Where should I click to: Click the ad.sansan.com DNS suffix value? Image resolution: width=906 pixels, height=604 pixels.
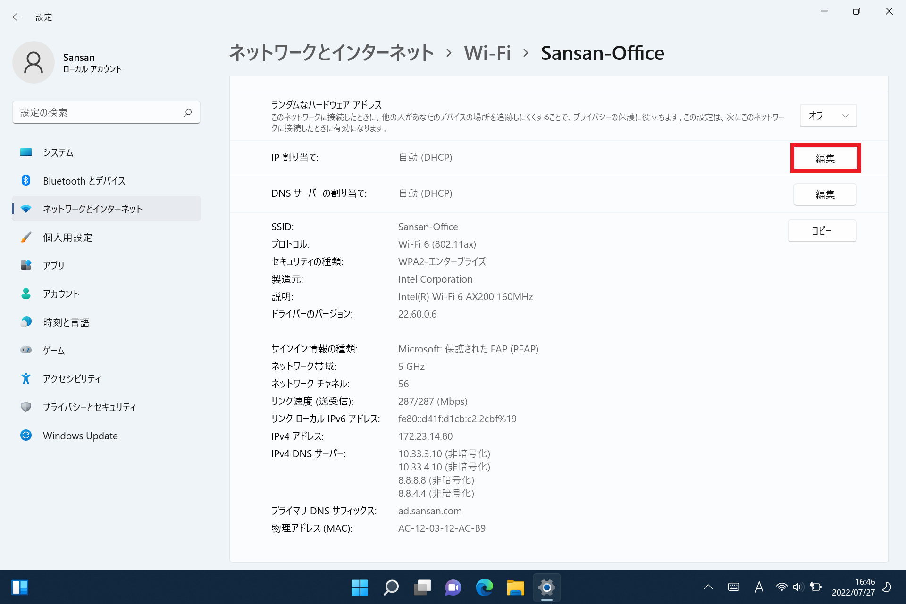click(430, 511)
